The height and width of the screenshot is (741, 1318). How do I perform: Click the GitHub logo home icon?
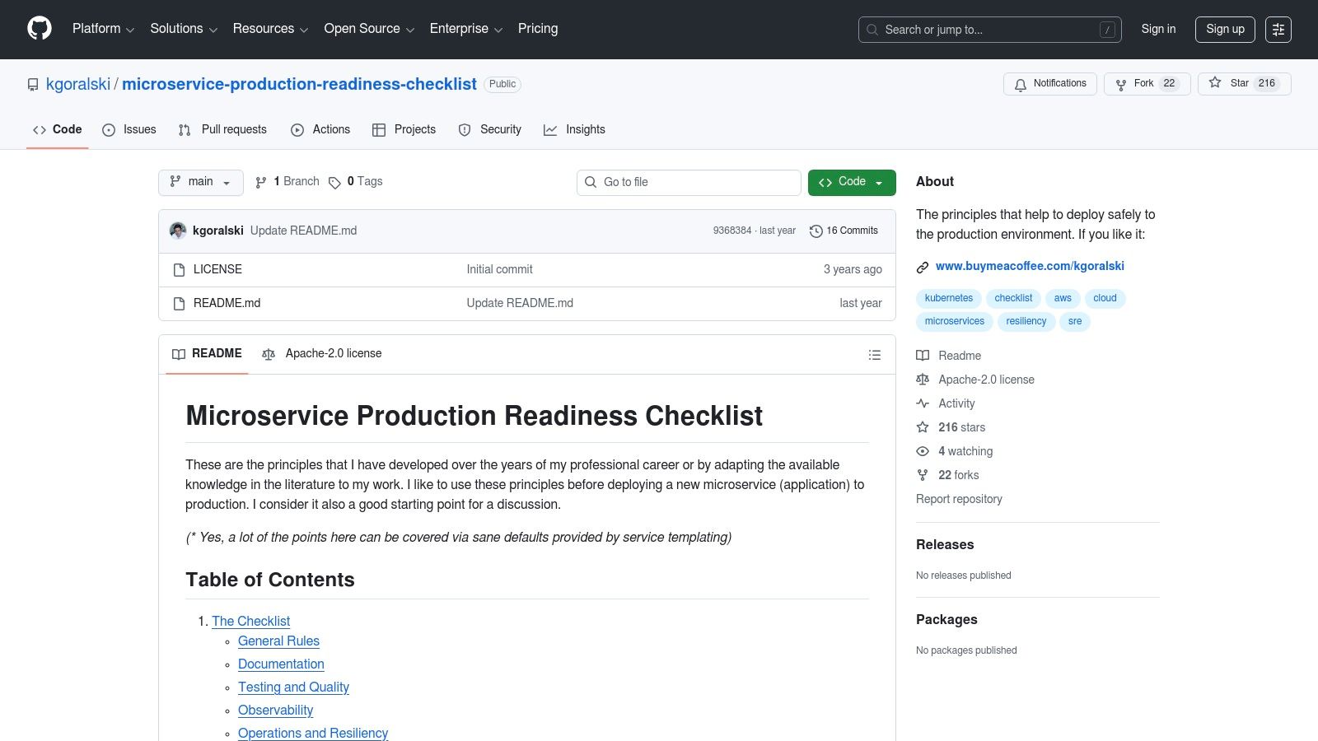click(x=39, y=29)
